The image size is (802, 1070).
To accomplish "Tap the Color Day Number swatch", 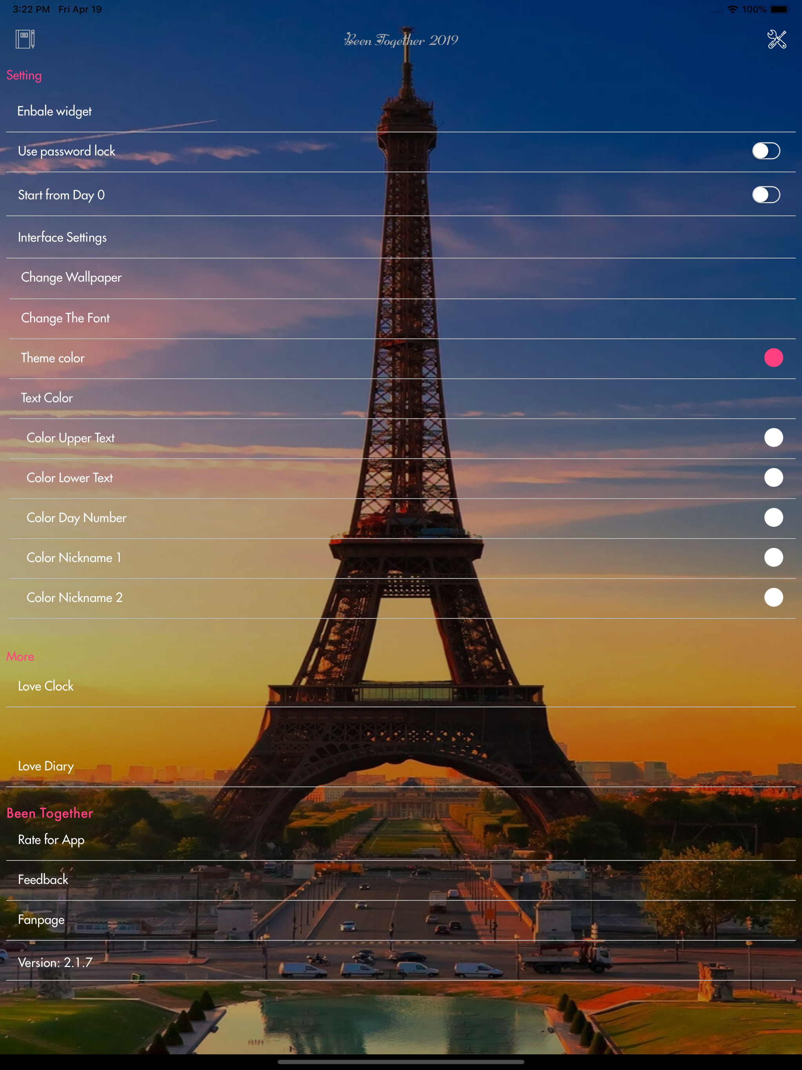I will pyautogui.click(x=773, y=518).
